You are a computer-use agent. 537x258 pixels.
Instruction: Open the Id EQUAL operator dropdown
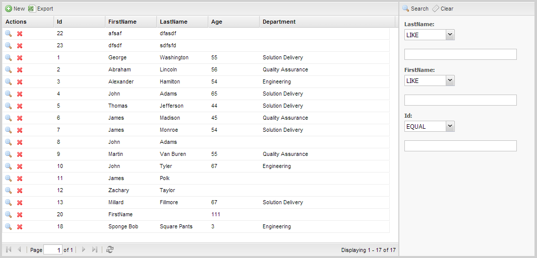(x=450, y=126)
